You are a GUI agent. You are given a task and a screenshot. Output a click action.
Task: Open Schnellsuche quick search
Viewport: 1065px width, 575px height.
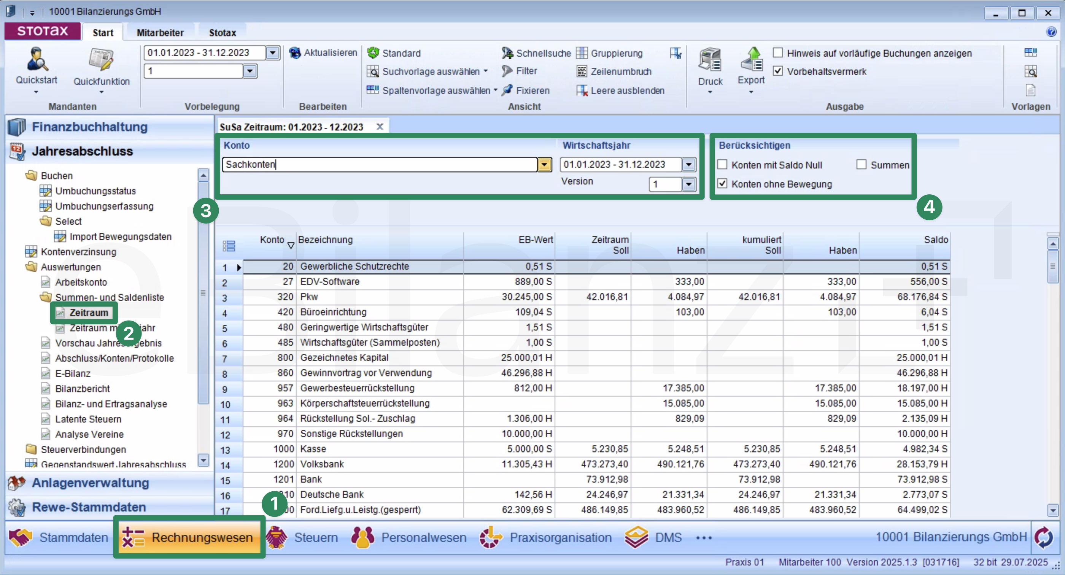coord(536,53)
